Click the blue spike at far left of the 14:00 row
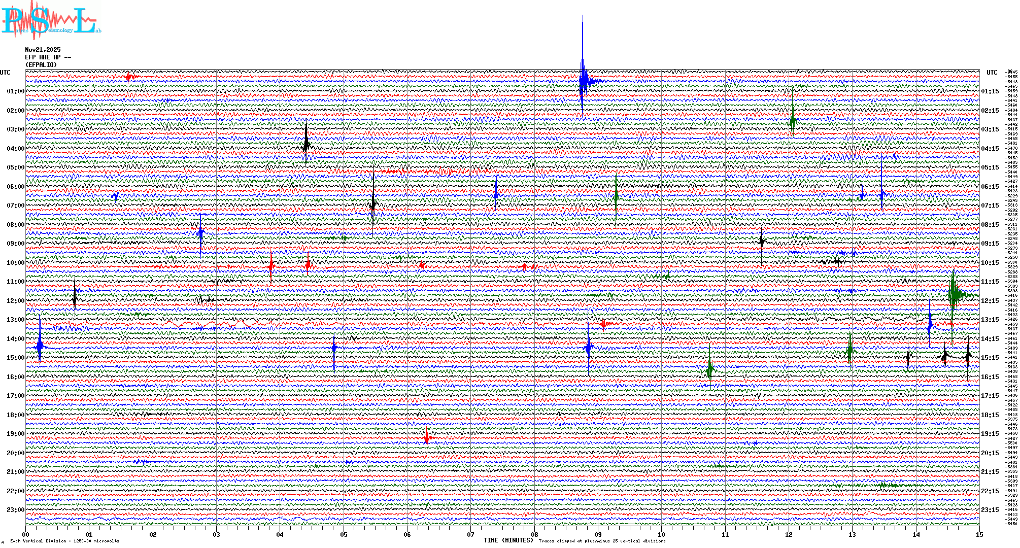The width and height of the screenshot is (1020, 548). (40, 347)
